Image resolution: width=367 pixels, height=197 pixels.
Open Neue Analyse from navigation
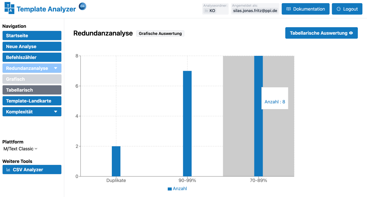coord(32,47)
